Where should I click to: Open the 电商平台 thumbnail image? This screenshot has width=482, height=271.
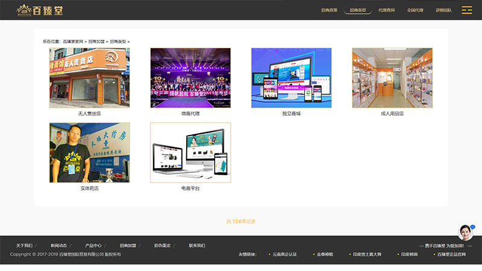[x=190, y=153]
